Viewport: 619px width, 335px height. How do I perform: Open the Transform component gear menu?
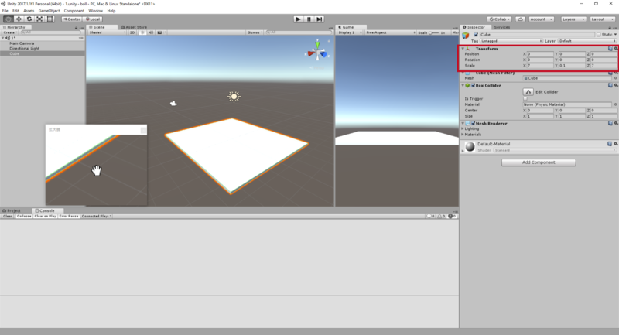pos(616,49)
